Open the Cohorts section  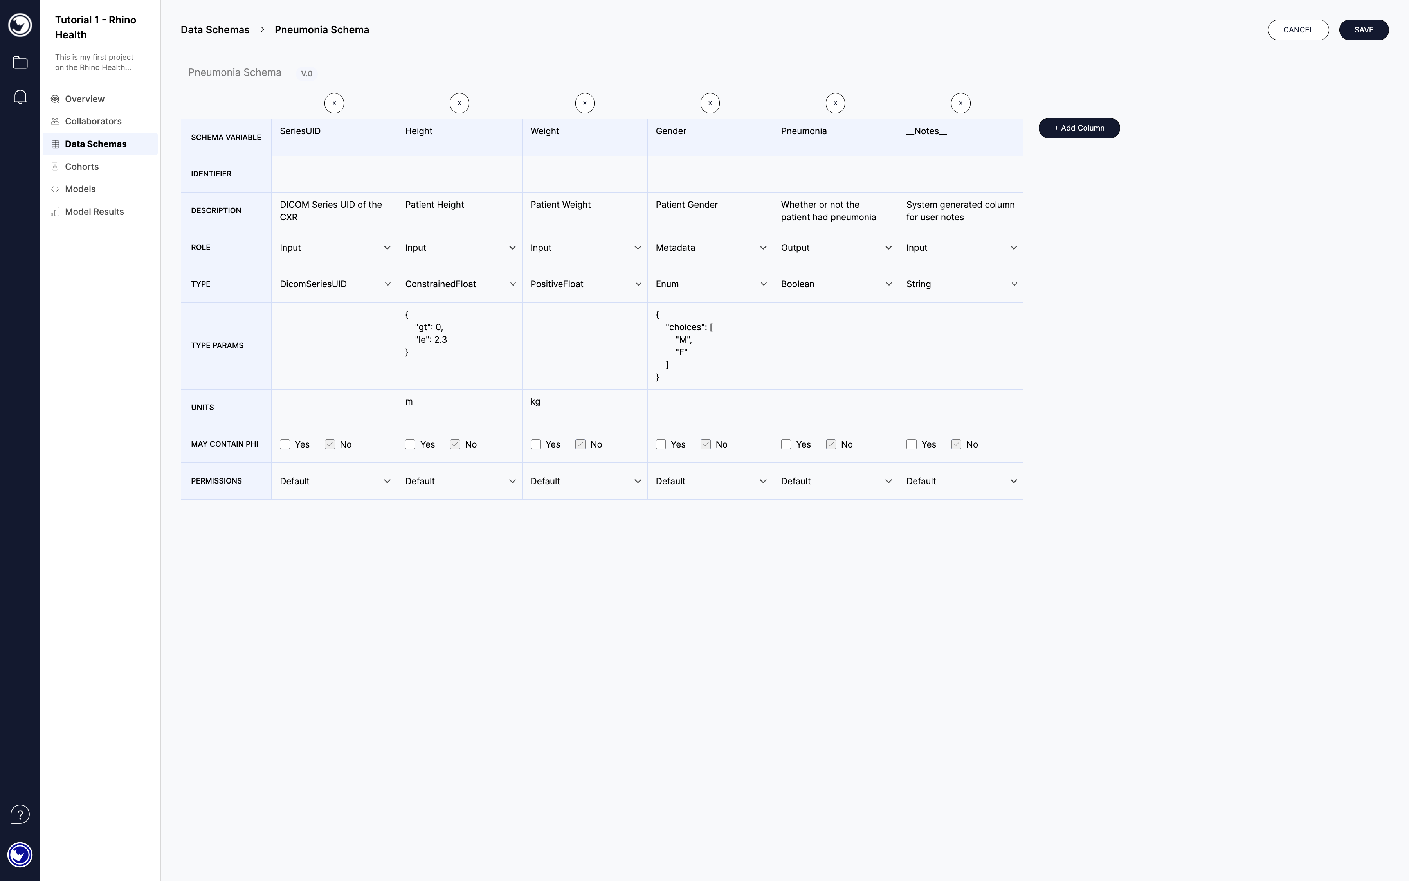[x=100, y=167]
